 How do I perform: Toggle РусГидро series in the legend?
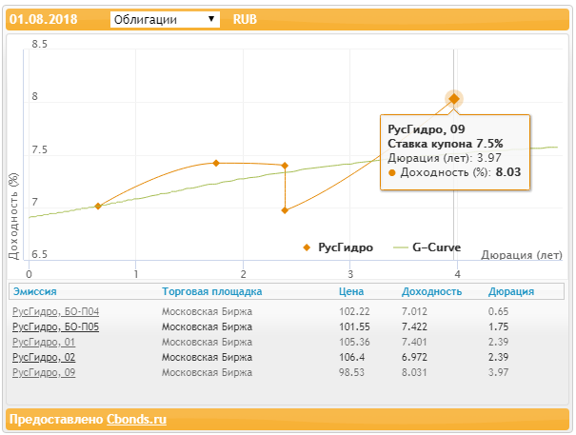click(339, 247)
